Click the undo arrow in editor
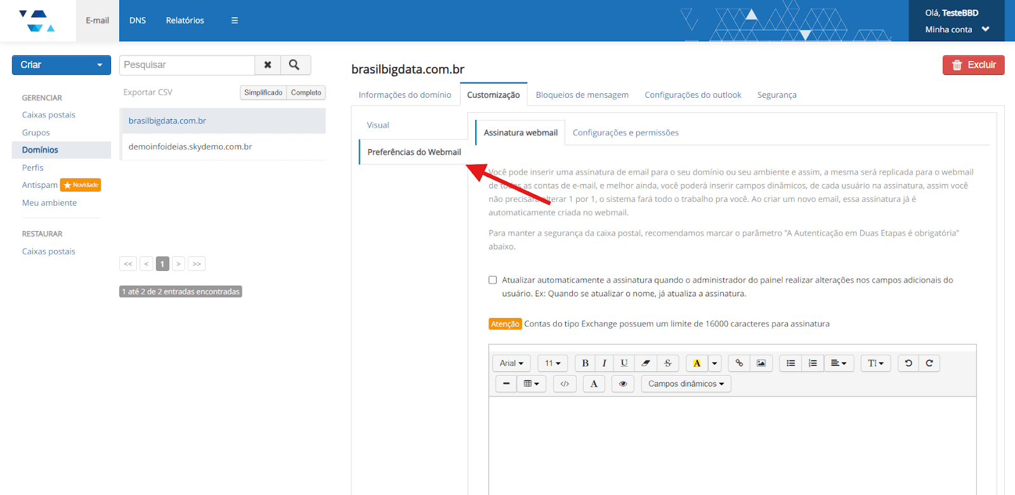Screen dimensions: 1015x495 pyautogui.click(x=908, y=363)
